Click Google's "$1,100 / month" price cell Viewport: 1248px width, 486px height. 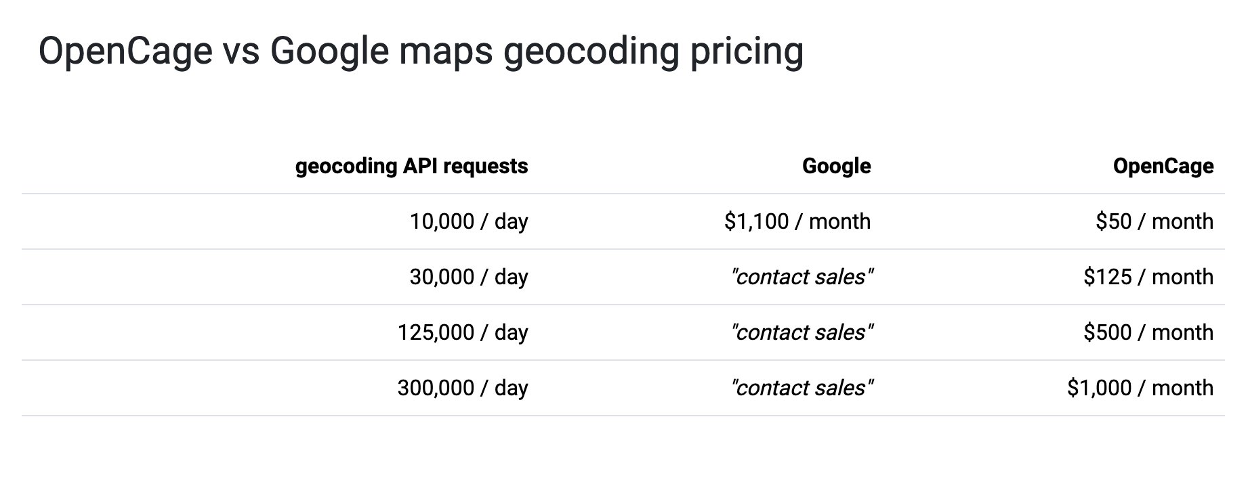click(797, 221)
